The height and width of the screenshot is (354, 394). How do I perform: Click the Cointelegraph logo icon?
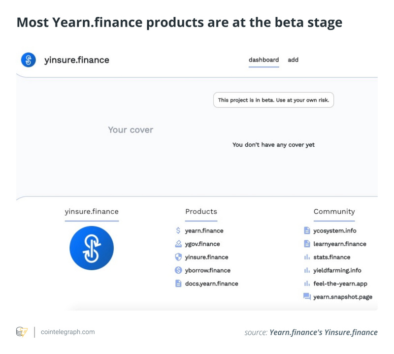[x=22, y=332]
